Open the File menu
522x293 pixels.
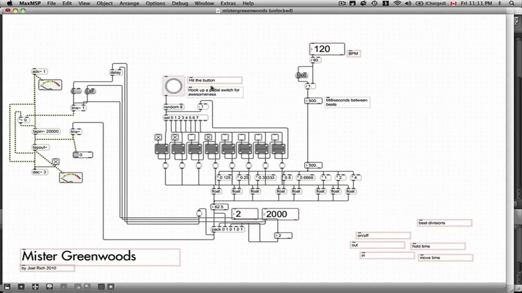coord(51,3)
